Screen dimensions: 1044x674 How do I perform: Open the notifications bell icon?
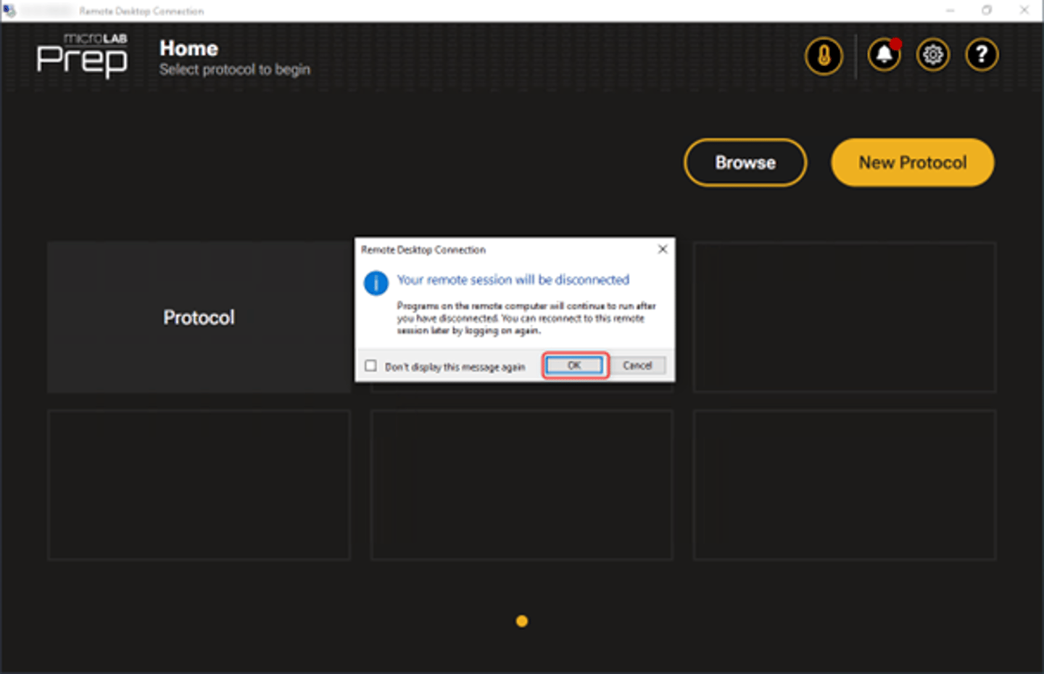pyautogui.click(x=884, y=55)
